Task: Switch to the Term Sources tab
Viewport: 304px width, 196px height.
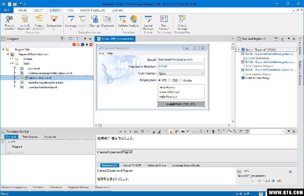Action: click(30, 137)
